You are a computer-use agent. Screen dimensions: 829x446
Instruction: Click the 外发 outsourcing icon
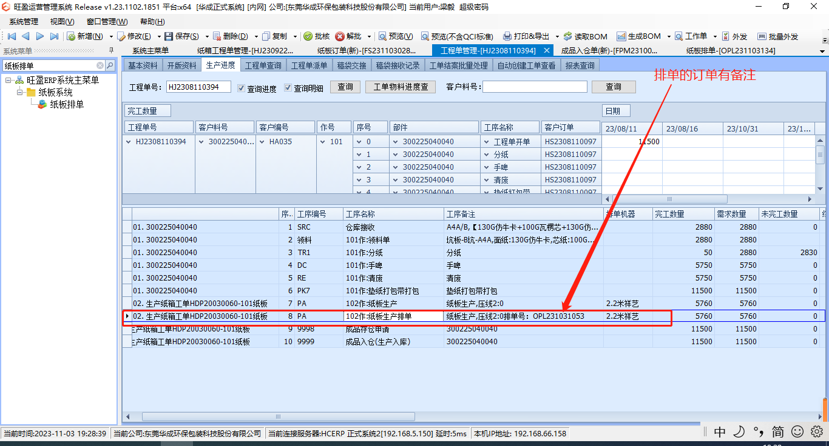point(726,36)
